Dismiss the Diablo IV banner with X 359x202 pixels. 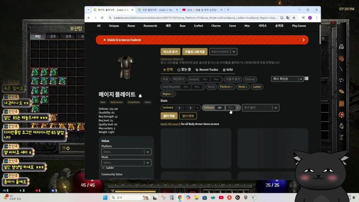click(105, 40)
